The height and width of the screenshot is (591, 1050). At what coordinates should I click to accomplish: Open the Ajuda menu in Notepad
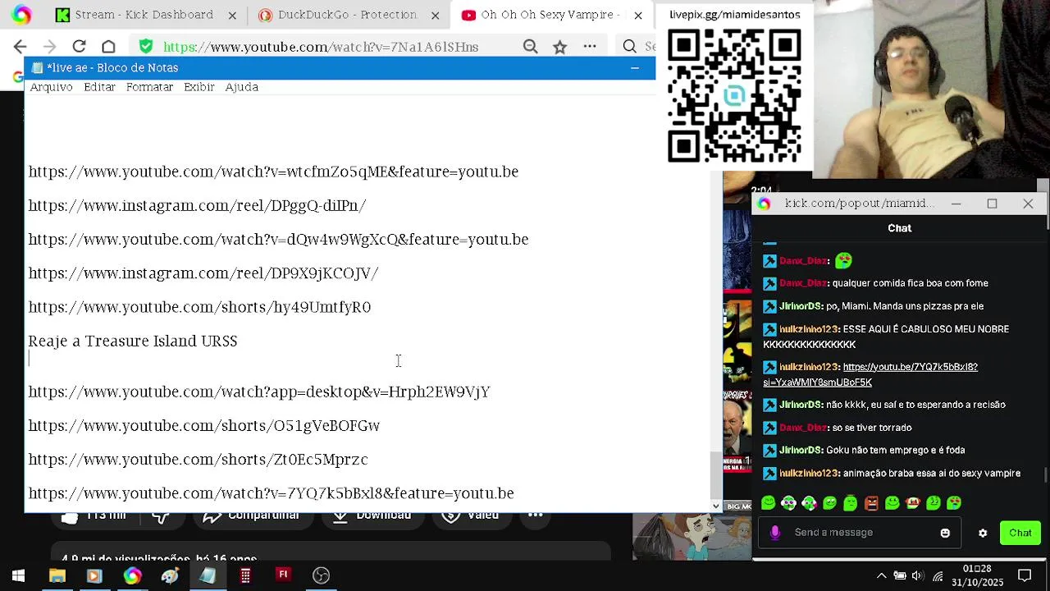click(241, 87)
